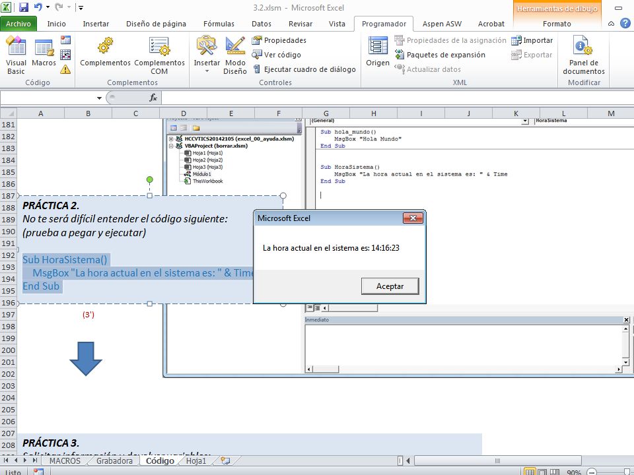Jump to the last sheet tab
The height and width of the screenshot is (475, 634).
tap(35, 460)
